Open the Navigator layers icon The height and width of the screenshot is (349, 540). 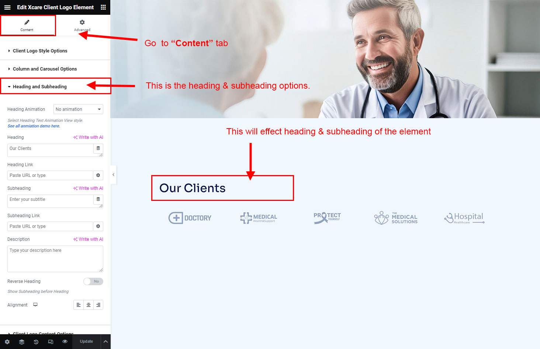point(22,342)
